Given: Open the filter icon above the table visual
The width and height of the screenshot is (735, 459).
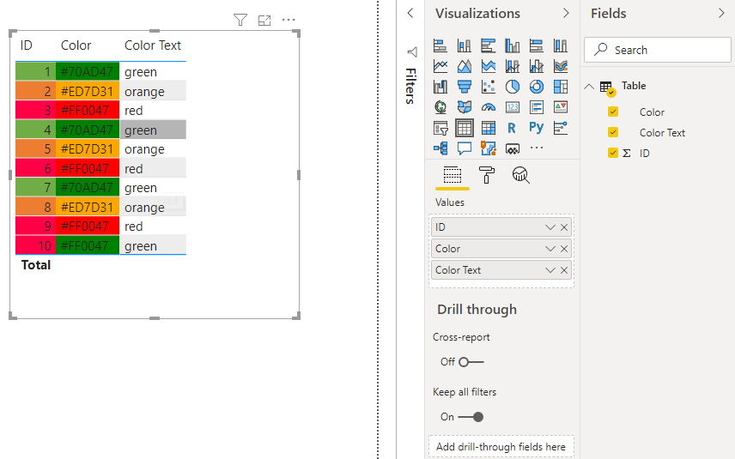Looking at the screenshot, I should pos(240,20).
